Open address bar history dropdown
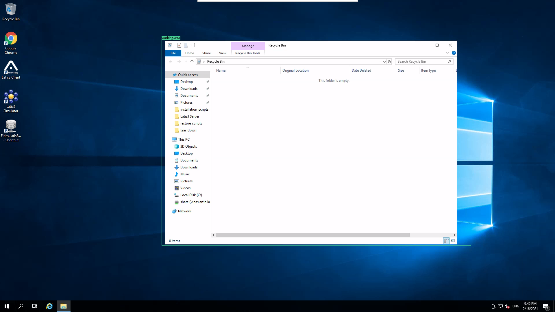 coord(384,62)
